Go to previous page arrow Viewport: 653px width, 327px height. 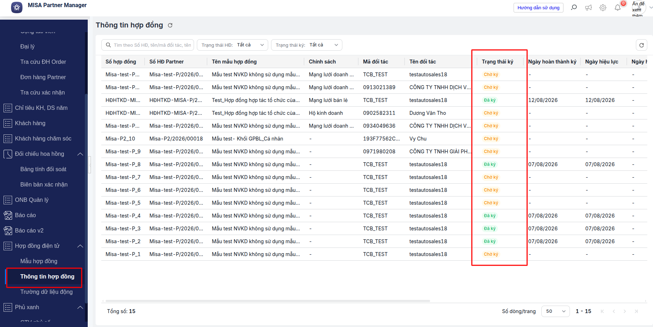[614, 311]
